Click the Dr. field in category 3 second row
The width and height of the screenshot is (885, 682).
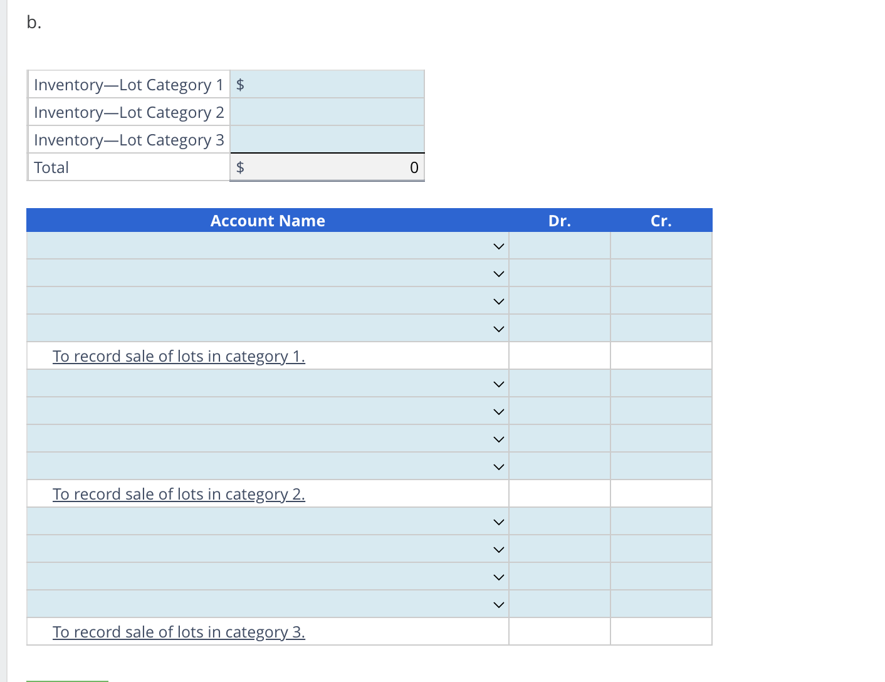coord(560,549)
